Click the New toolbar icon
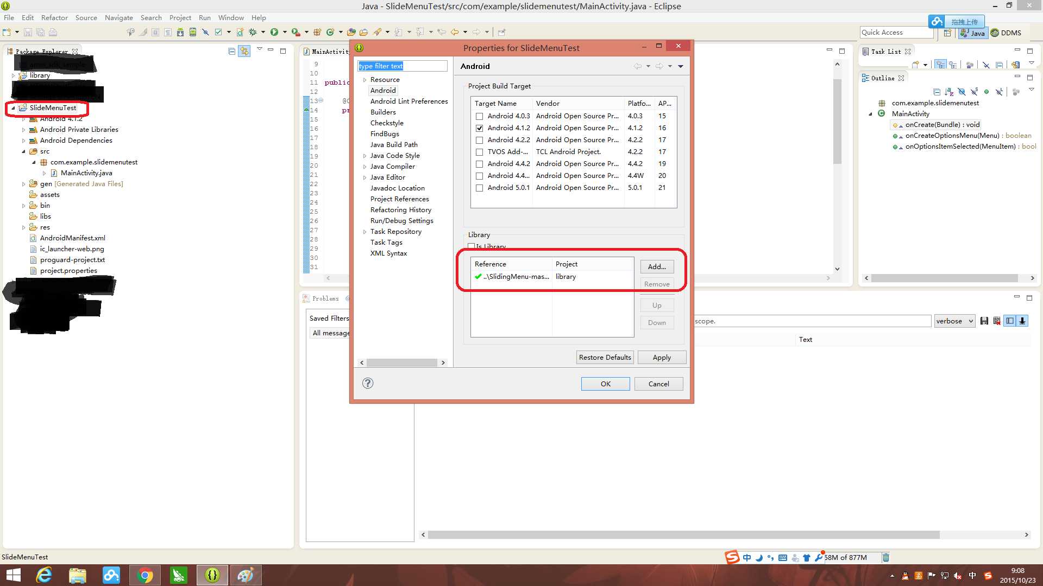 click(7, 32)
